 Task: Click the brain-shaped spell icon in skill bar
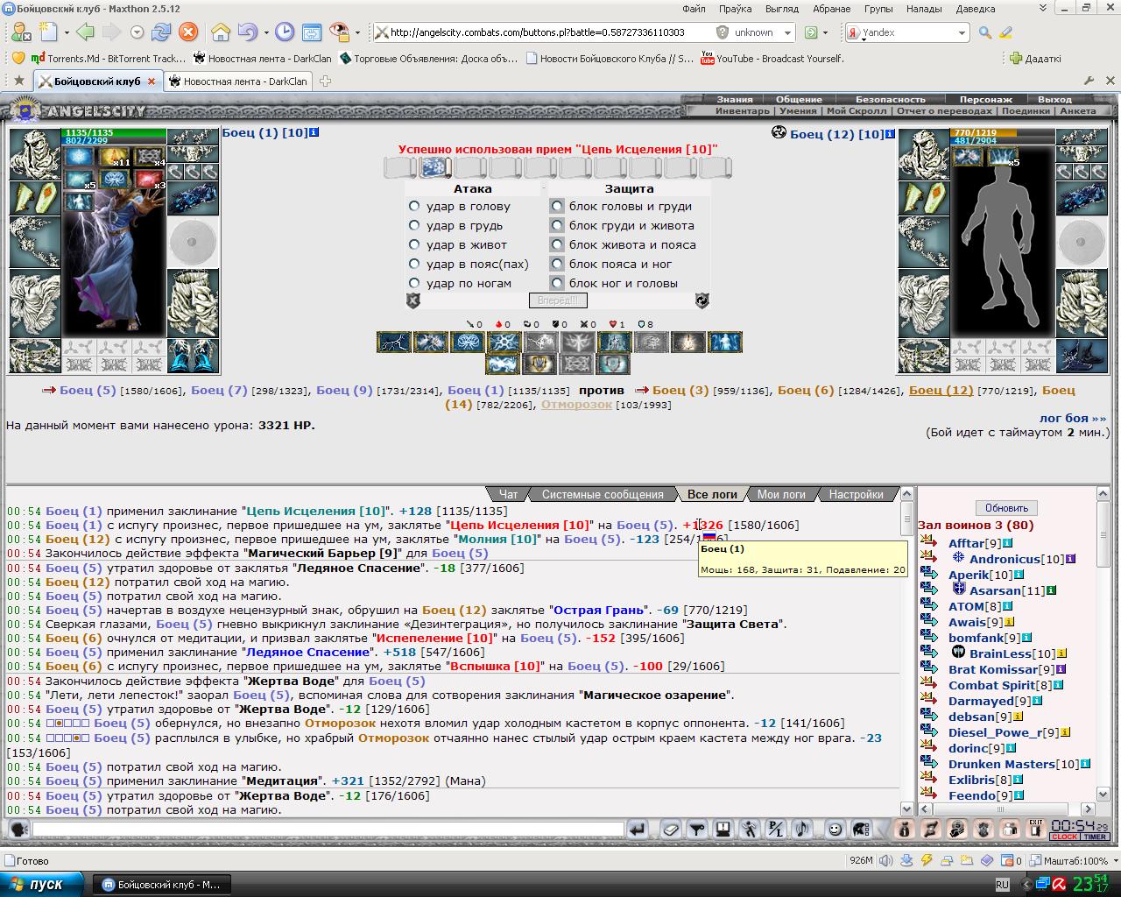tap(467, 342)
